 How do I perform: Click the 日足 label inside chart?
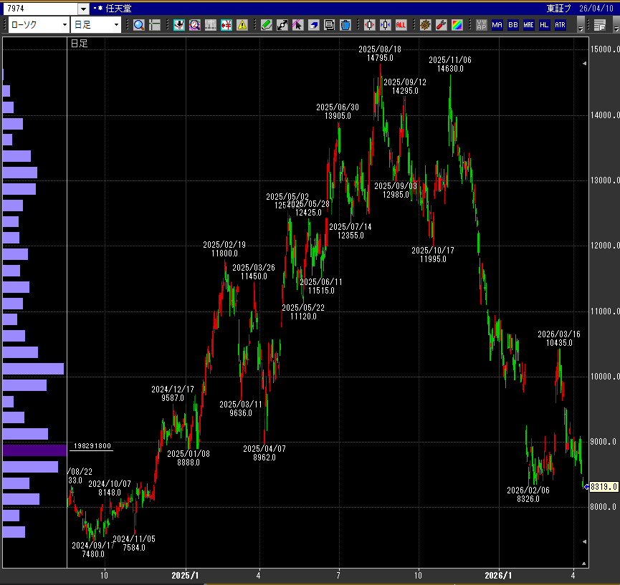[79, 44]
